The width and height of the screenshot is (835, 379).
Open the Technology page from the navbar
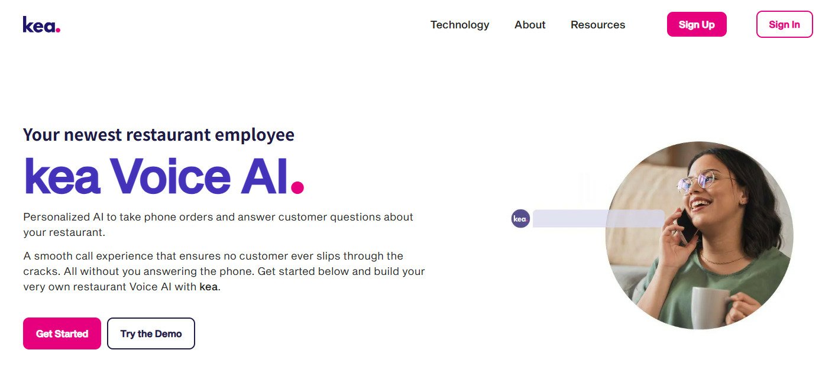pyautogui.click(x=459, y=25)
